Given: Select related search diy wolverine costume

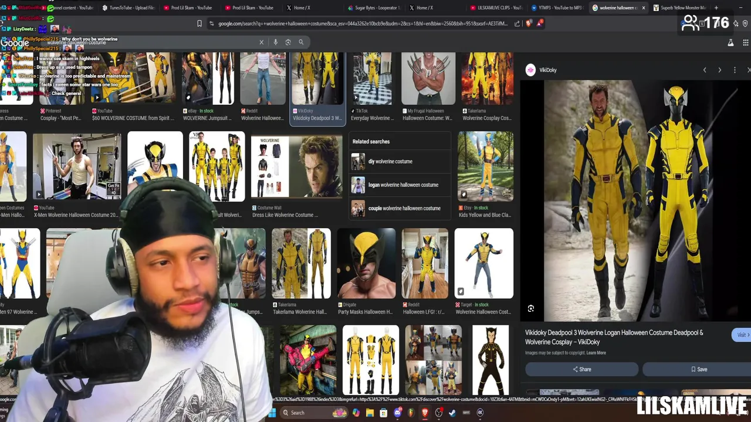Looking at the screenshot, I should 400,161.
